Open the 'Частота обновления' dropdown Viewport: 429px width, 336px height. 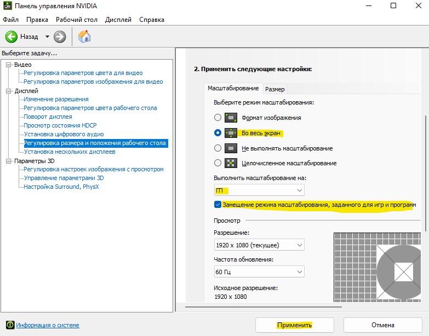tap(259, 272)
